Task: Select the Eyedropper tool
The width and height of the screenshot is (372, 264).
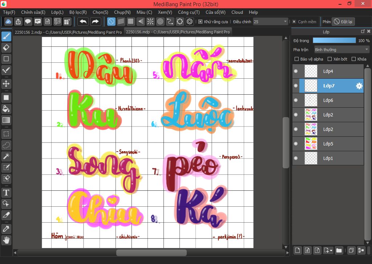Action: click(x=6, y=229)
